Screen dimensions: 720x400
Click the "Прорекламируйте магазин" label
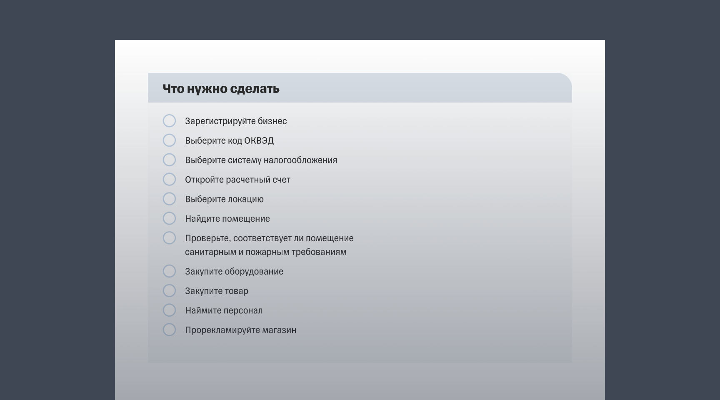click(x=240, y=330)
